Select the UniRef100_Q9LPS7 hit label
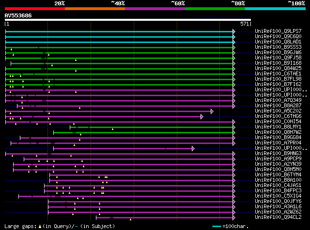The image size is (310, 230). coord(278,31)
